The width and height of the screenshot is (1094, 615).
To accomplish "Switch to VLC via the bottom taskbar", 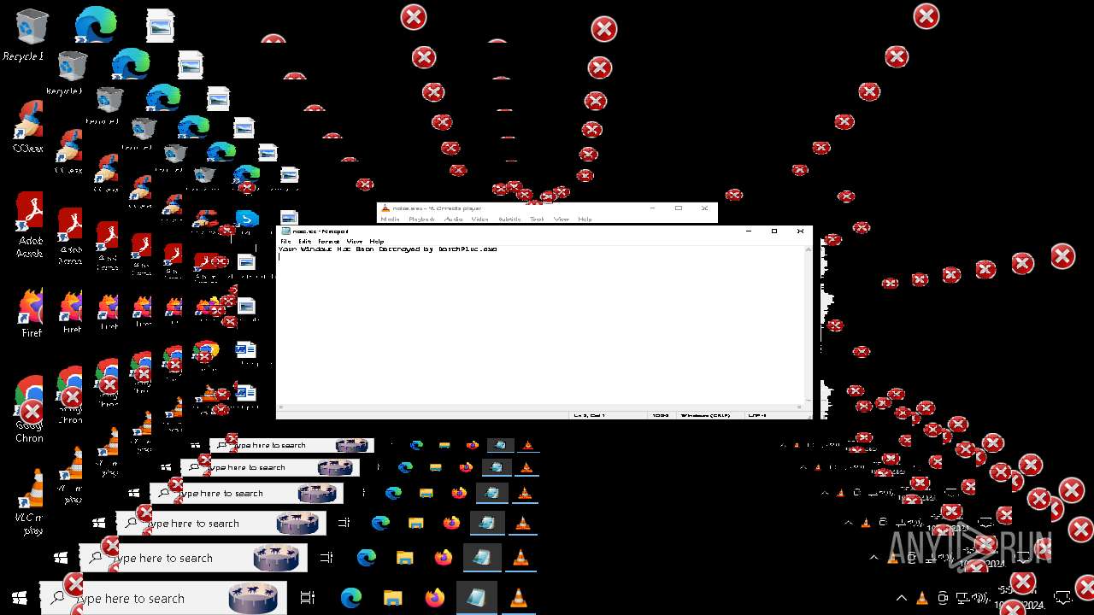I will click(518, 599).
